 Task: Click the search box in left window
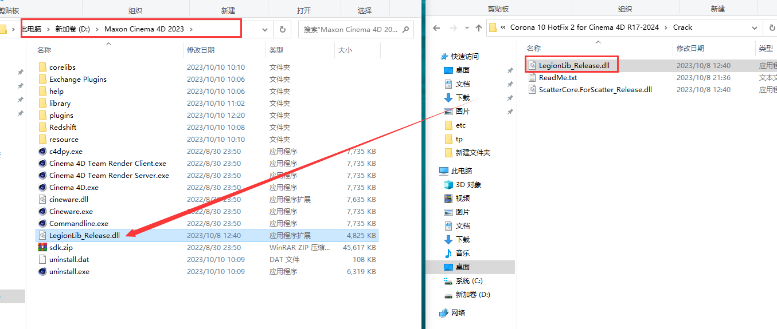[350, 29]
